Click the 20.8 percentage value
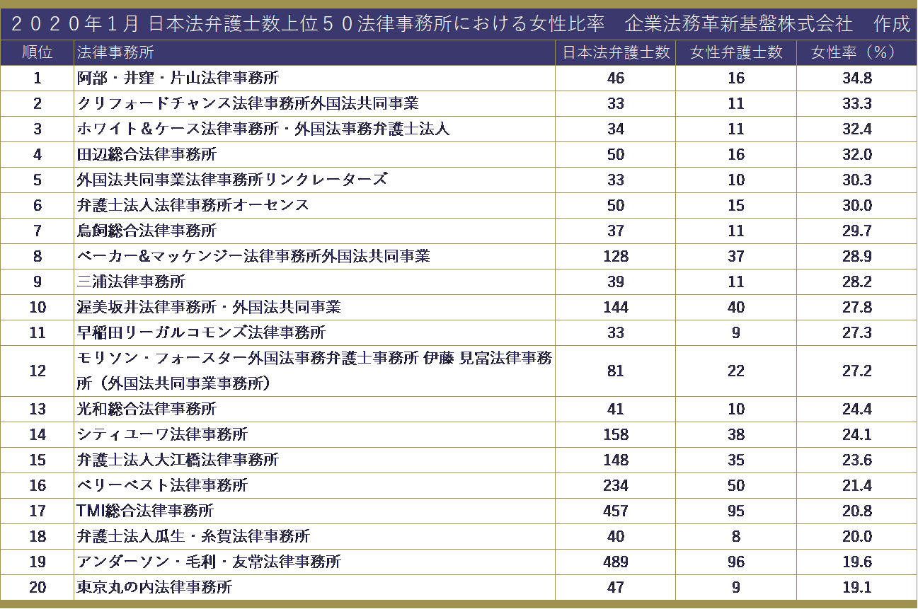This screenshot has height=609, width=918. point(857,511)
